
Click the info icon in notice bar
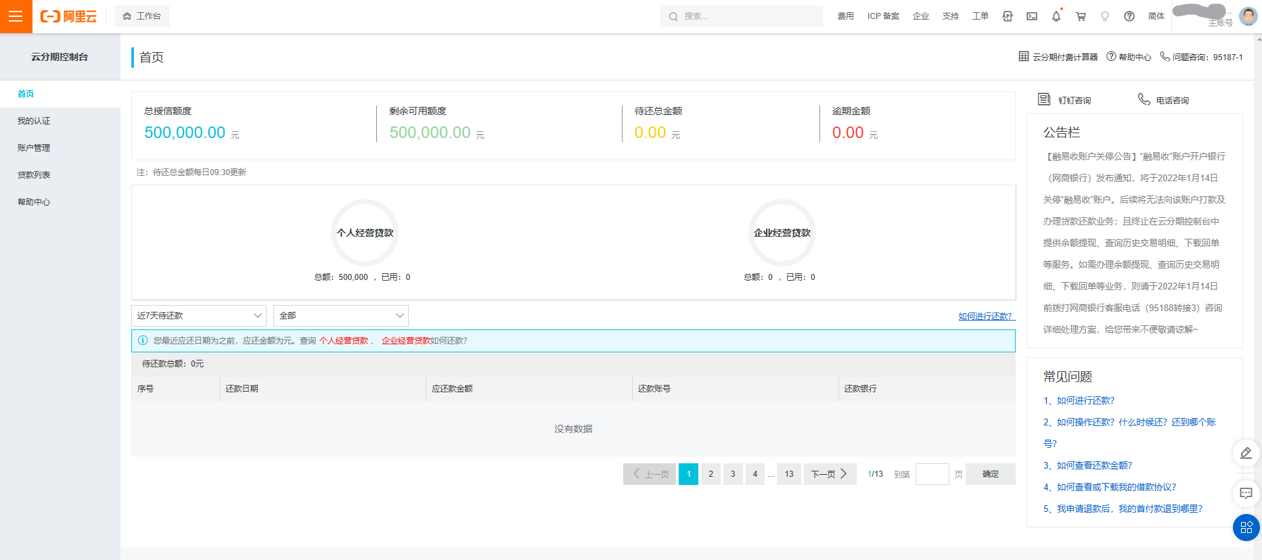[143, 341]
